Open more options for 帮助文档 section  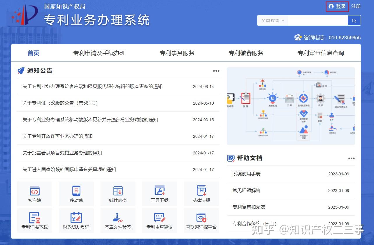352,158
